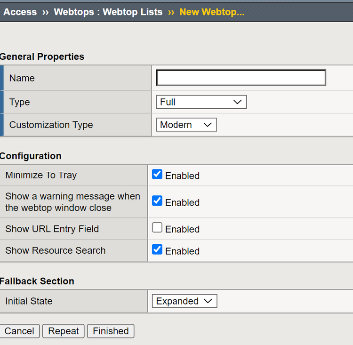
Task: Go to Access in the breadcrumb
Action: point(20,12)
